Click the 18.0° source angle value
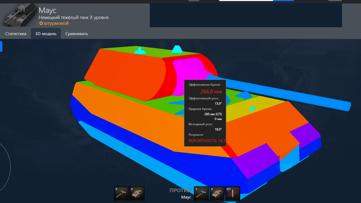361x203 pixels. 218,129
